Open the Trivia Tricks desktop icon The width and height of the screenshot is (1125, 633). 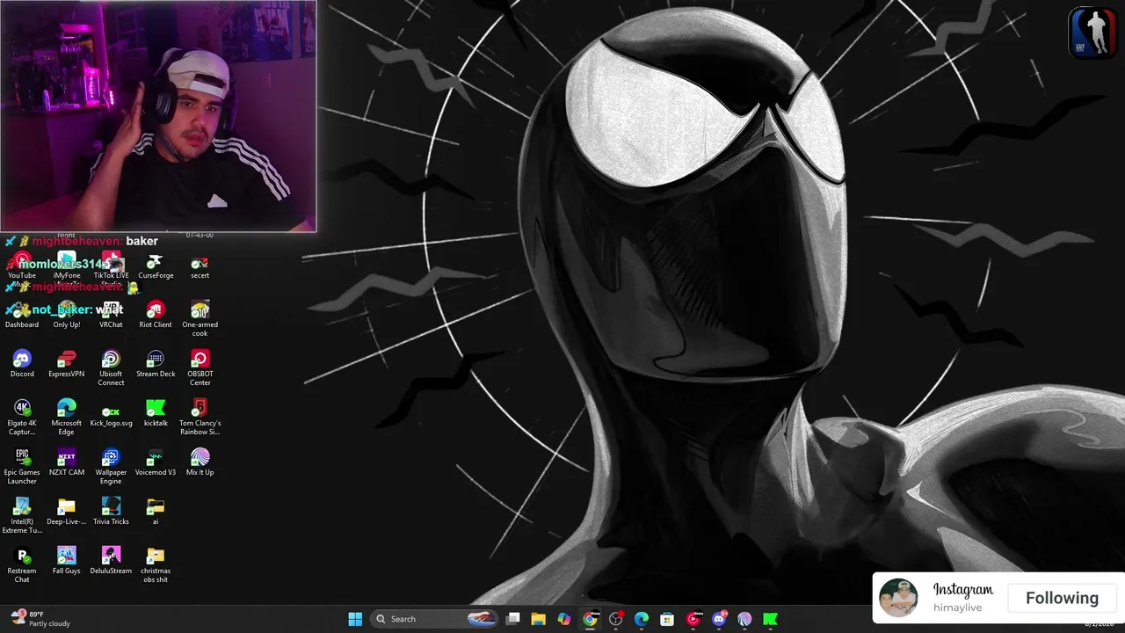point(111,511)
